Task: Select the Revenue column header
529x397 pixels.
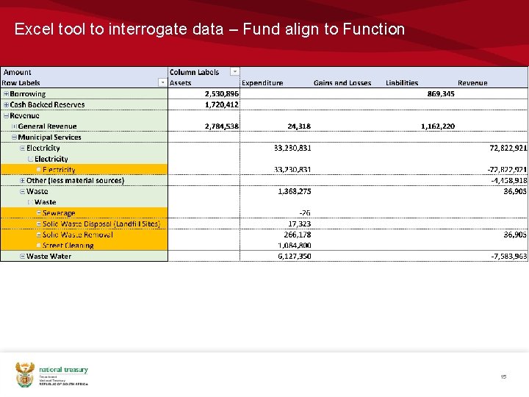Action: 472,83
